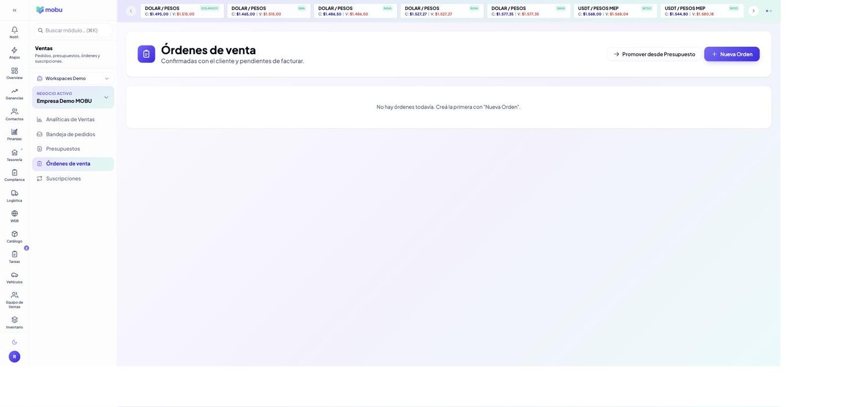Image resolution: width=867 pixels, height=407 pixels.
Task: Click the mobu logo
Action: click(49, 10)
